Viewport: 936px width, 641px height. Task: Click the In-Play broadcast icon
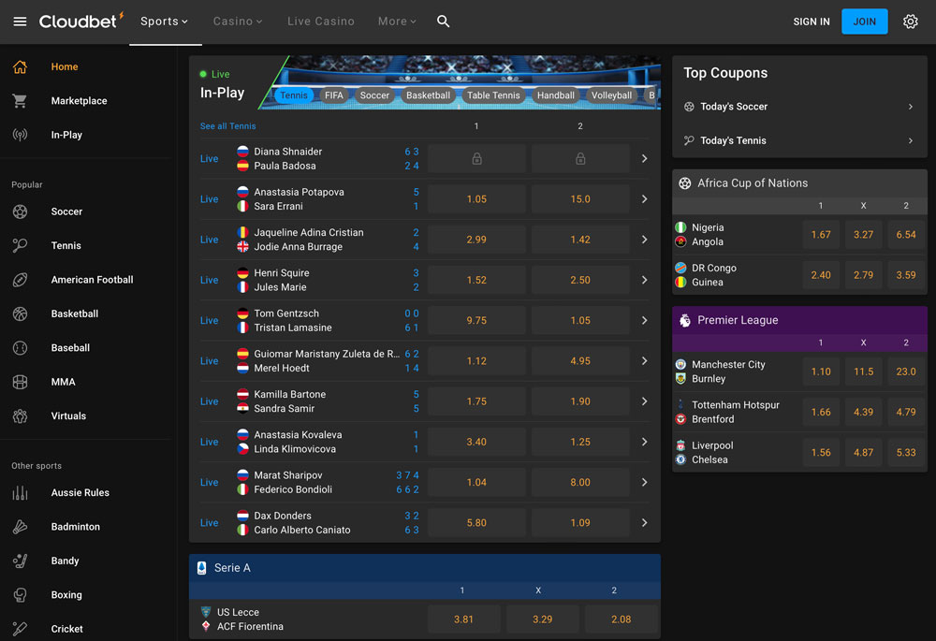[x=20, y=135]
